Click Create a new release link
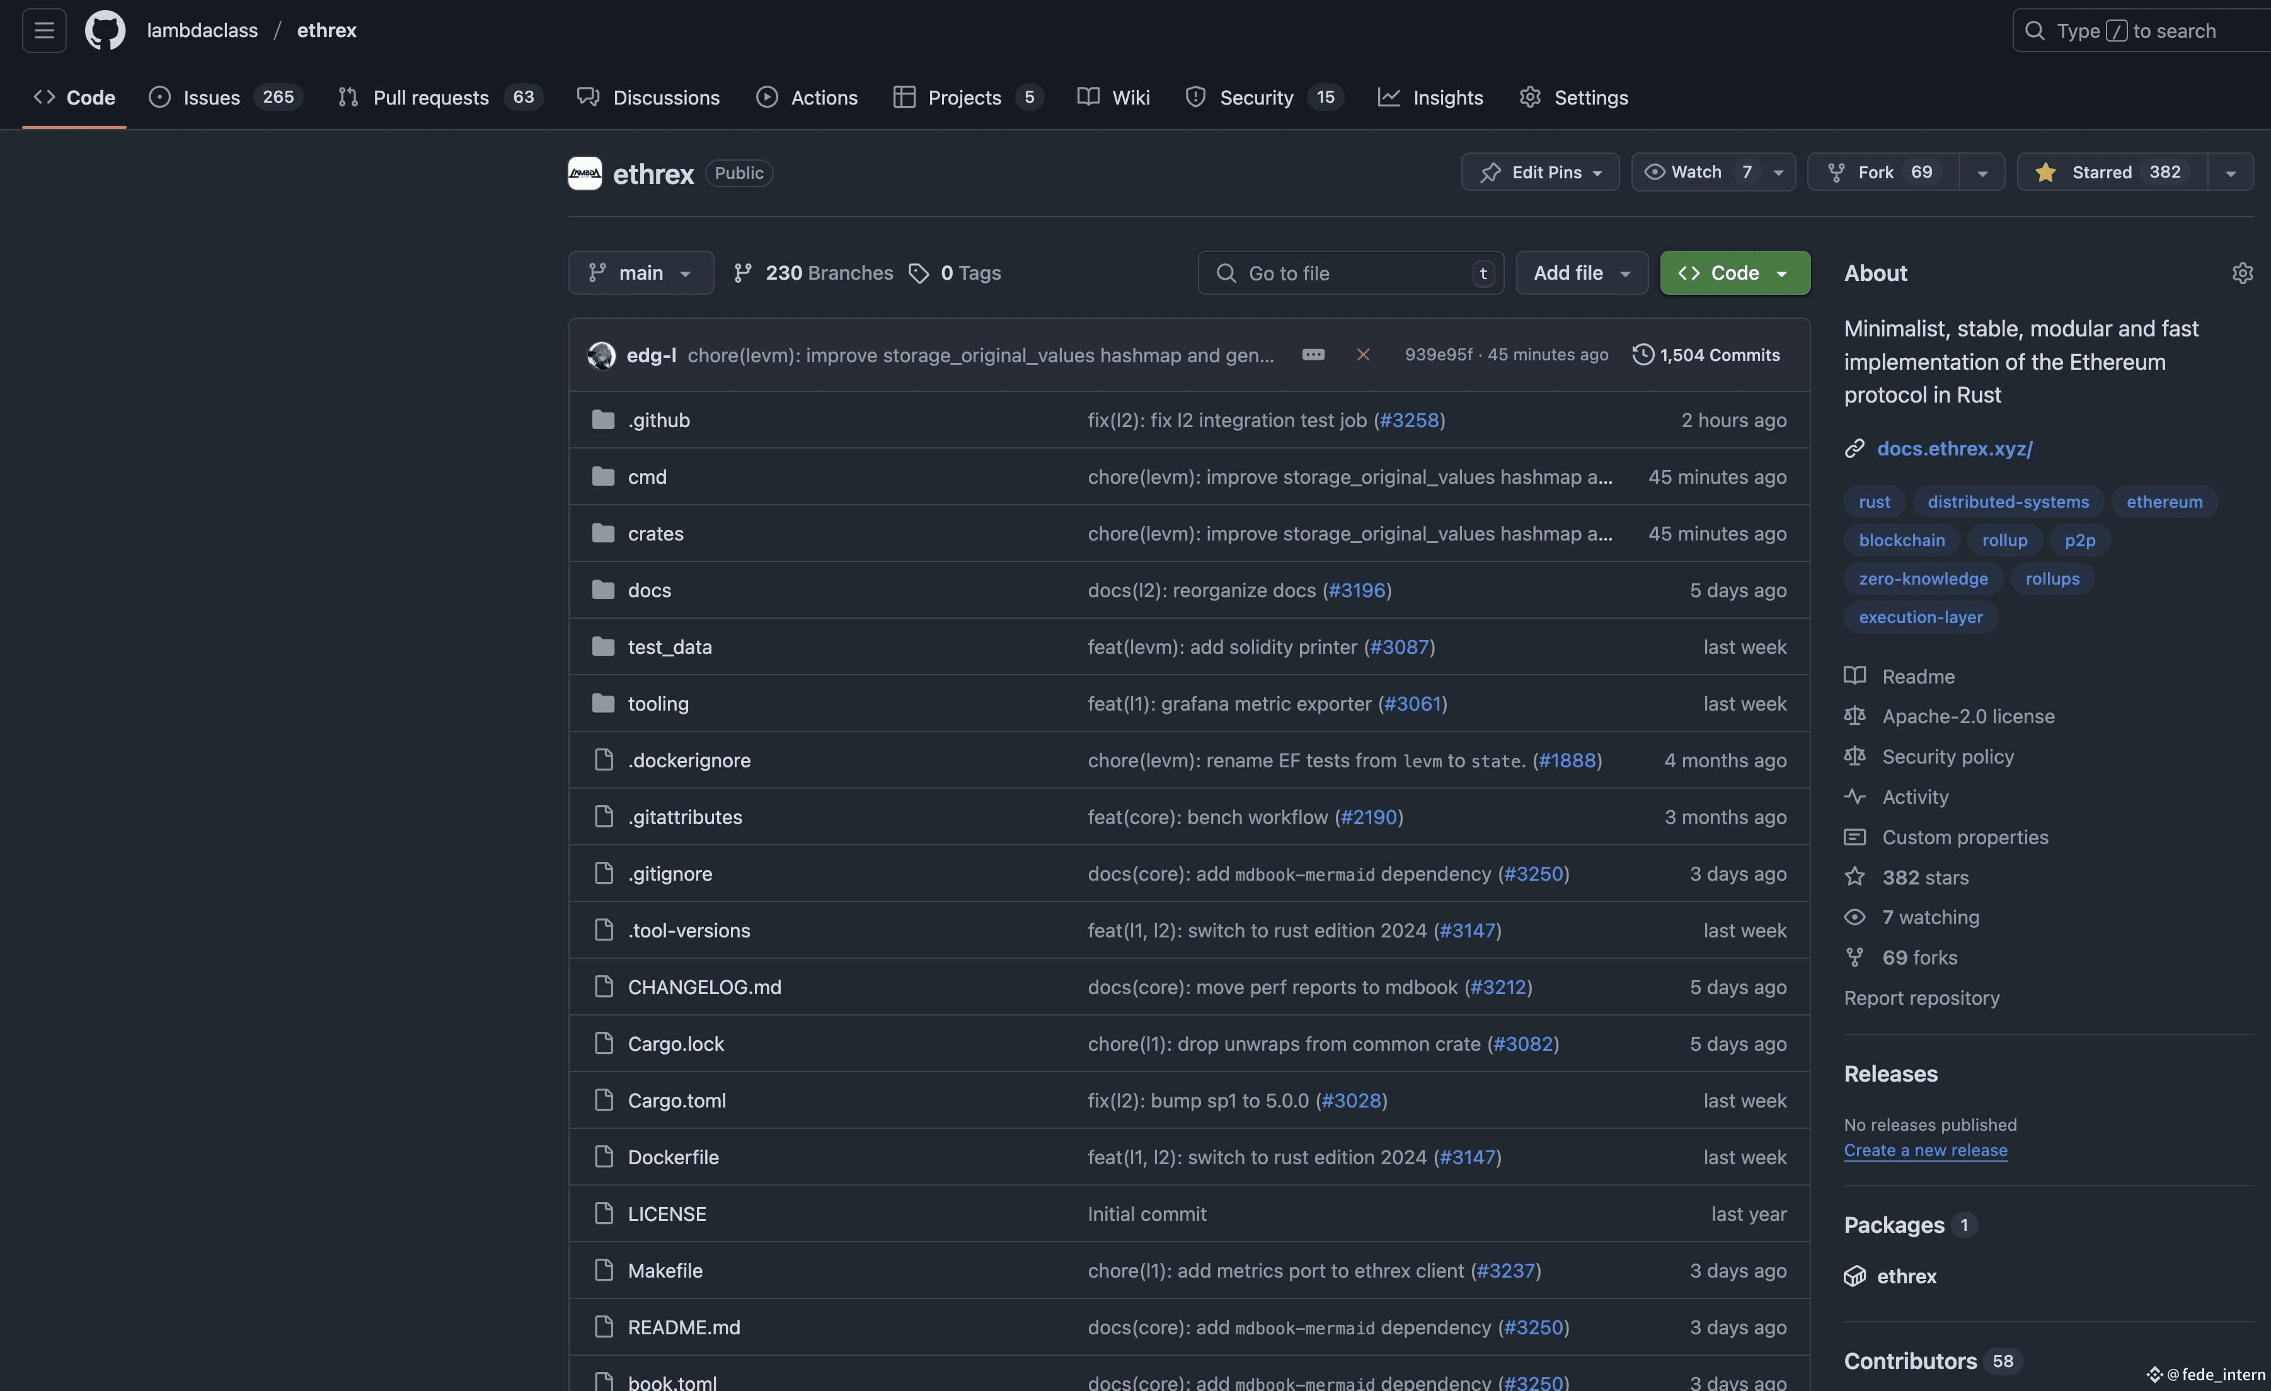This screenshot has width=2271, height=1391. [x=1926, y=1150]
